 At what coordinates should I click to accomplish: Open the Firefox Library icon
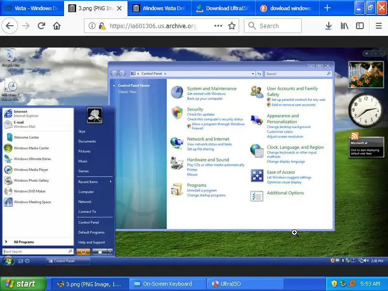[344, 26]
